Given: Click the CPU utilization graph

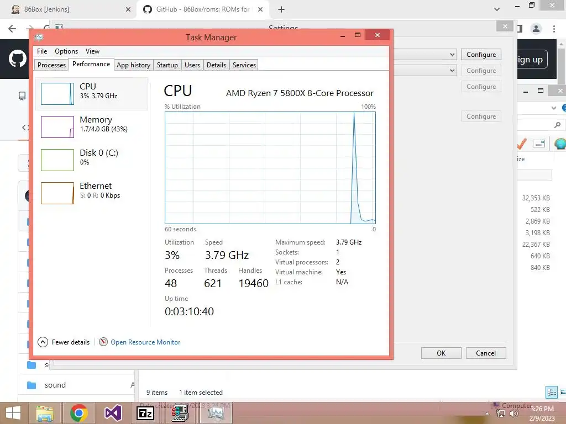Looking at the screenshot, I should 270,168.
